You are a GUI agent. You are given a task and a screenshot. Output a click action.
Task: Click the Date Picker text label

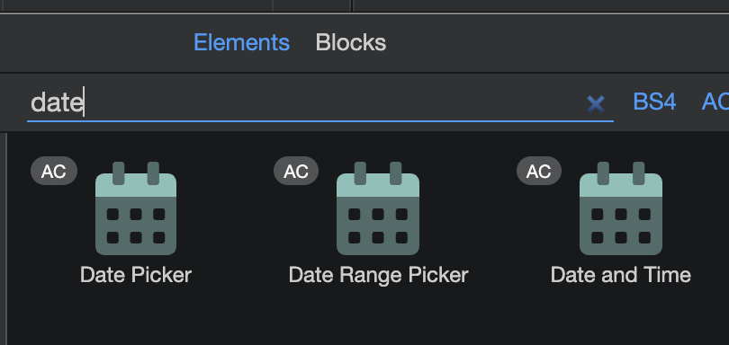(x=136, y=275)
